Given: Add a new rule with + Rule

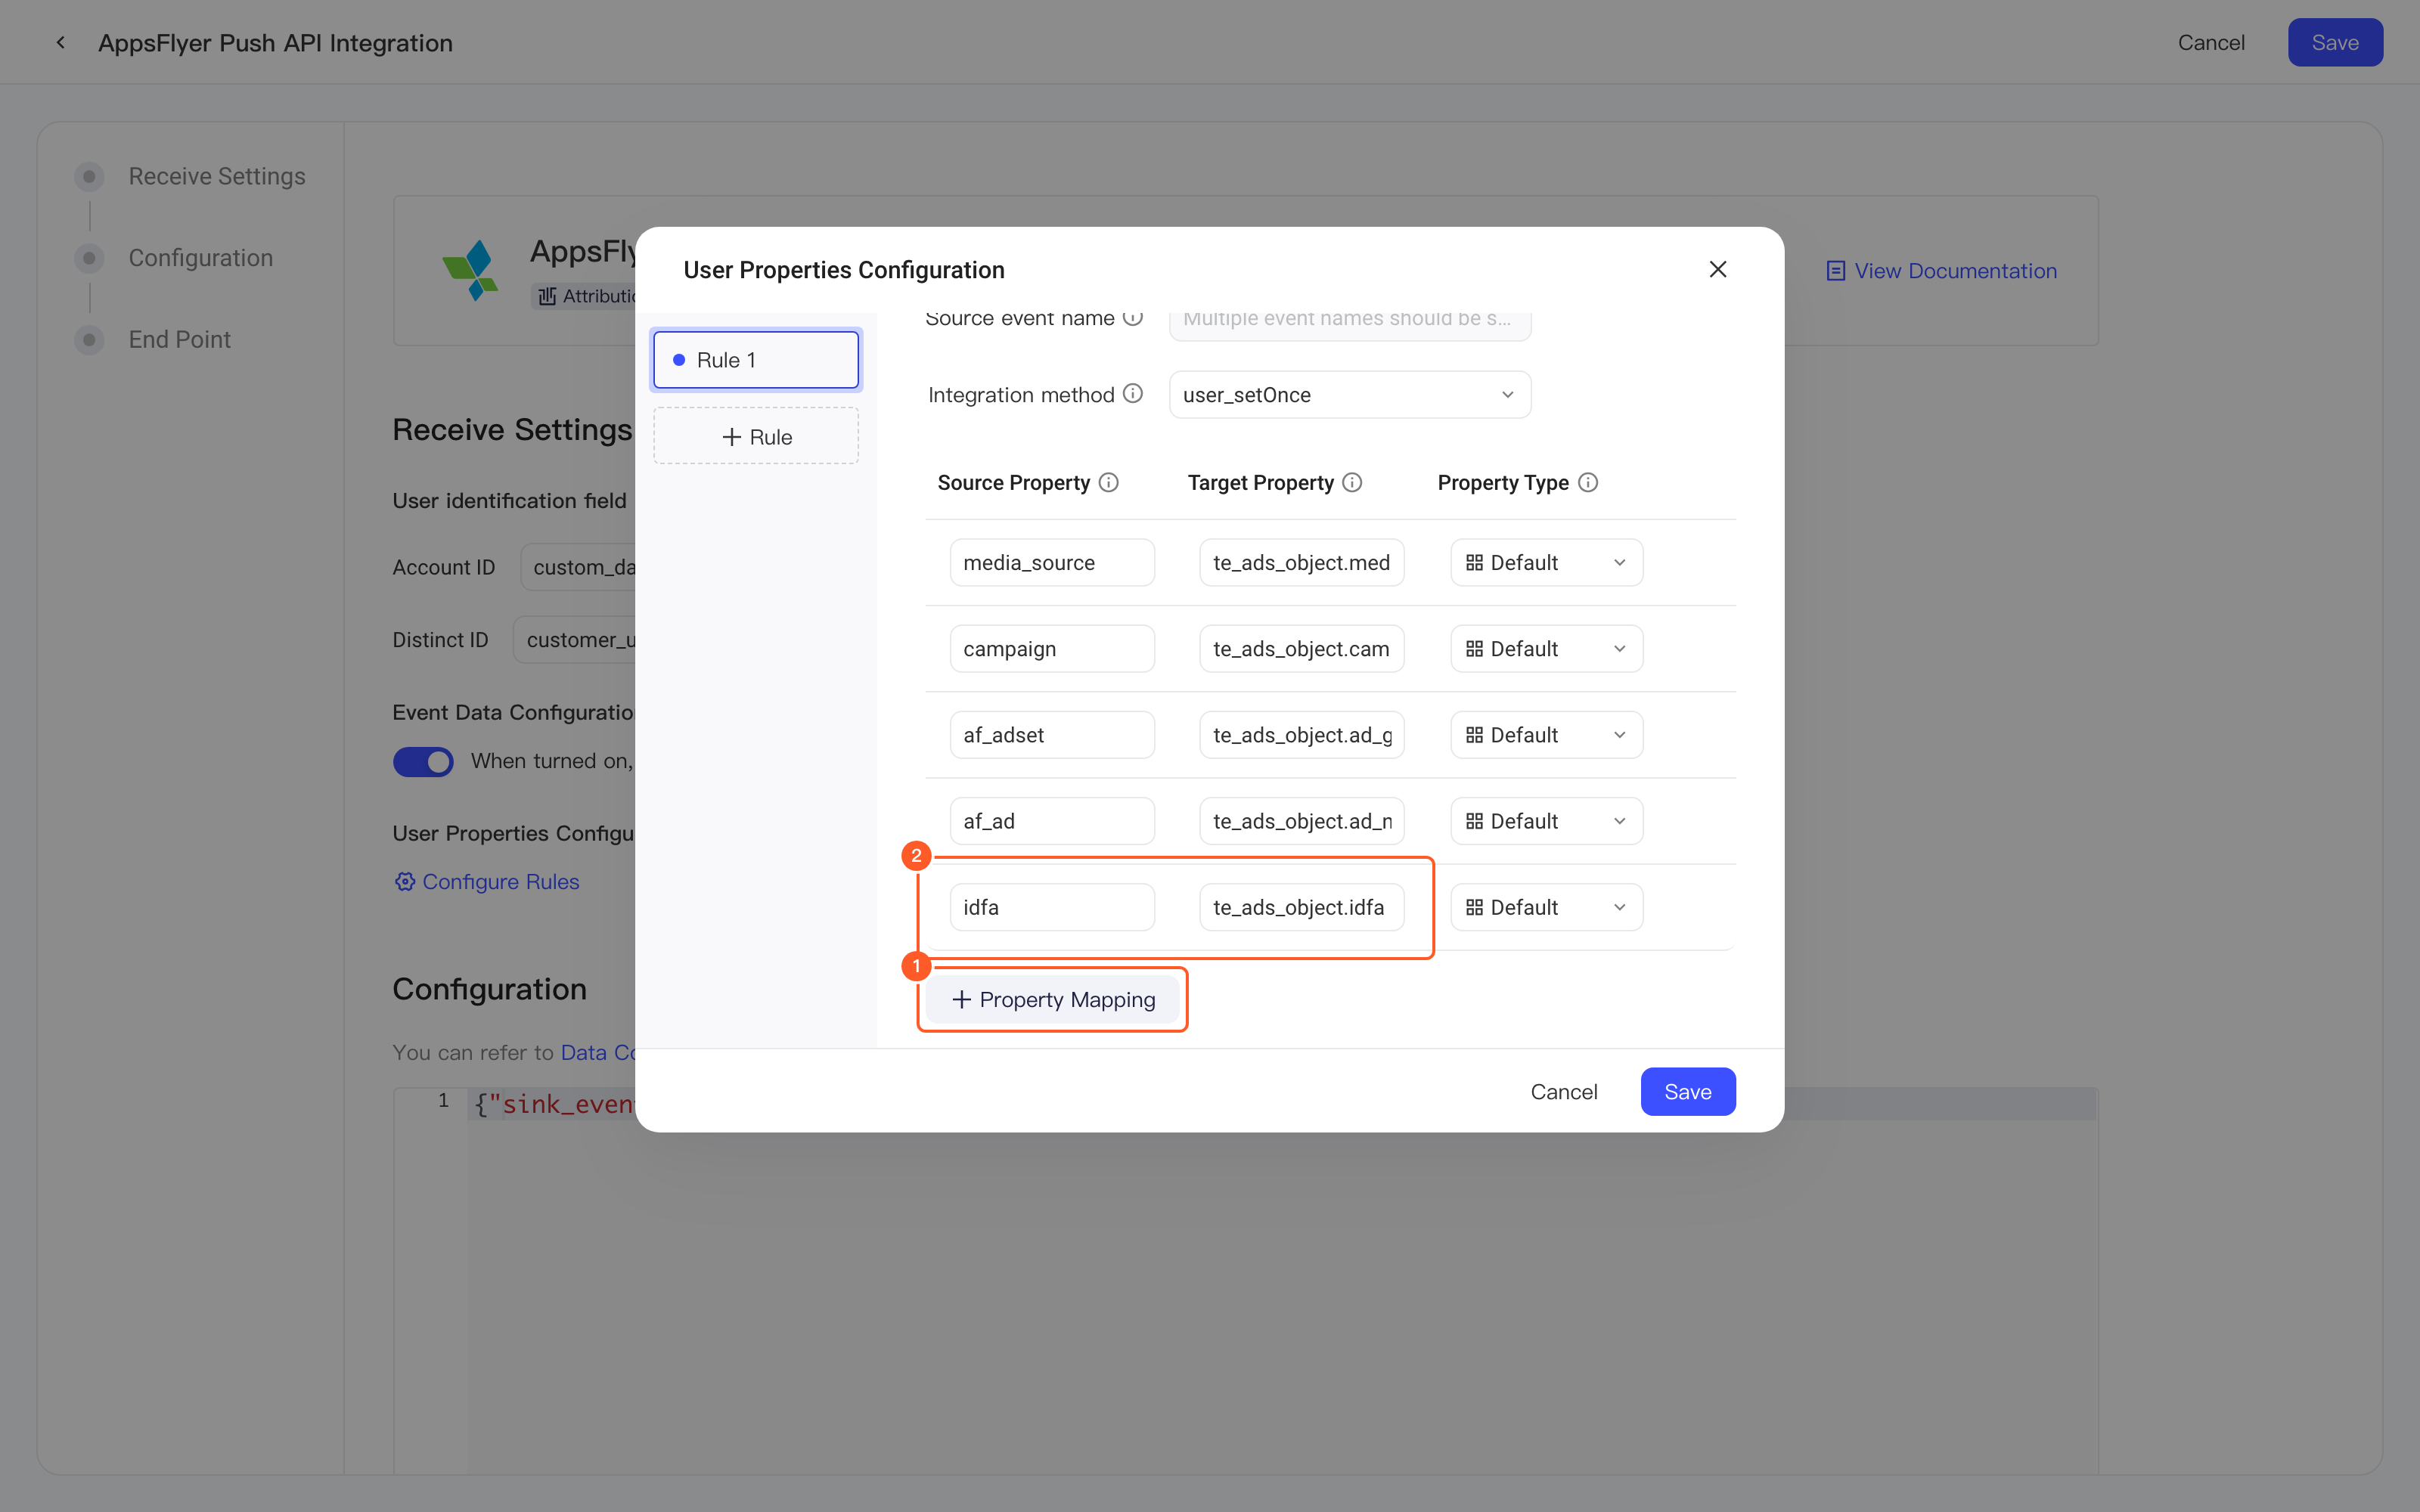Looking at the screenshot, I should pos(755,436).
